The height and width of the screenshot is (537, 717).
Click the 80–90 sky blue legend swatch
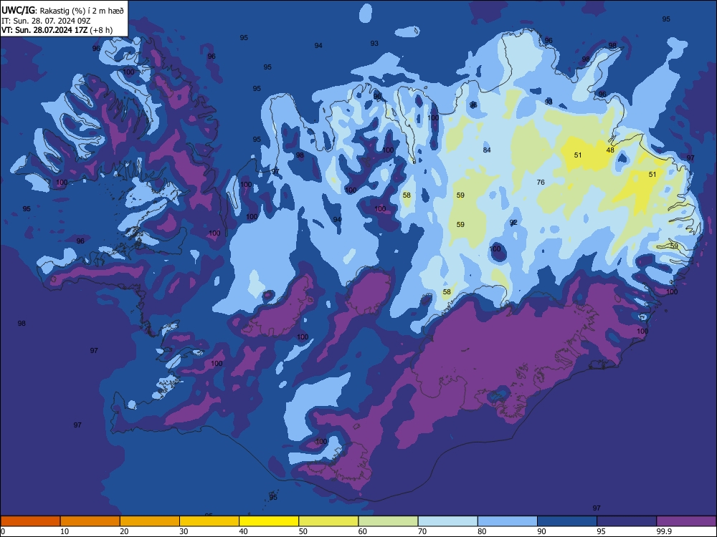508,521
